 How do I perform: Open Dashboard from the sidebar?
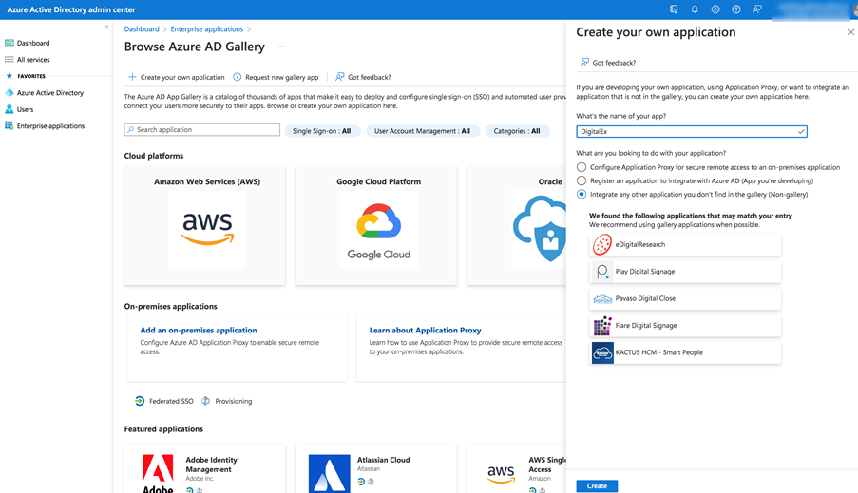32,43
